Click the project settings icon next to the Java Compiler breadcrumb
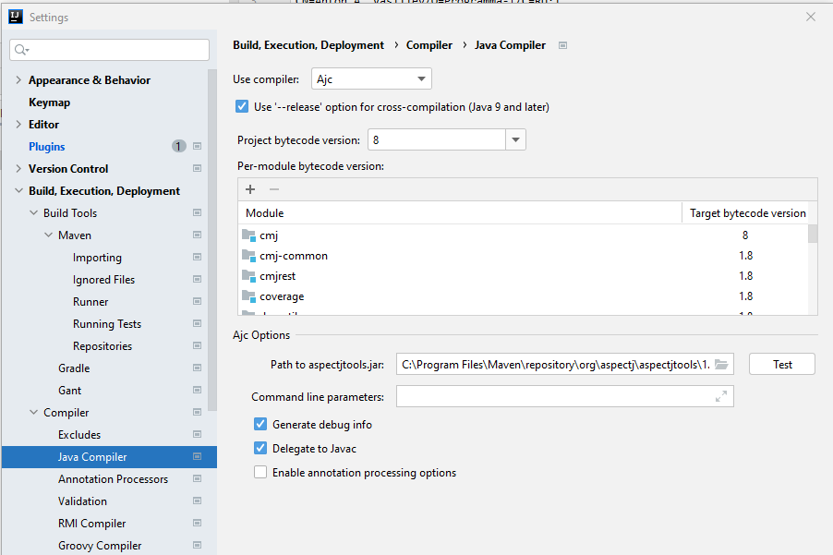The image size is (833, 555). (562, 45)
